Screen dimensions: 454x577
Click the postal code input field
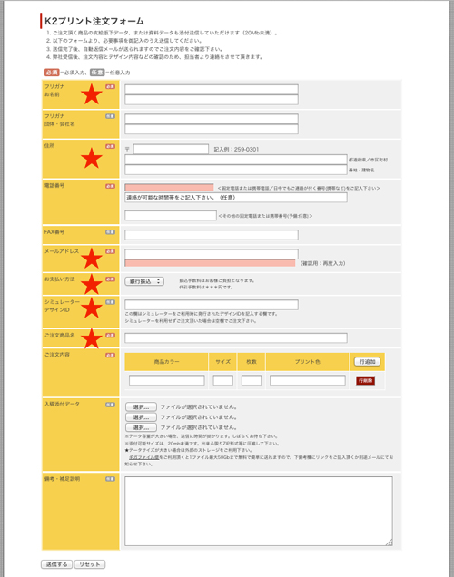171,149
